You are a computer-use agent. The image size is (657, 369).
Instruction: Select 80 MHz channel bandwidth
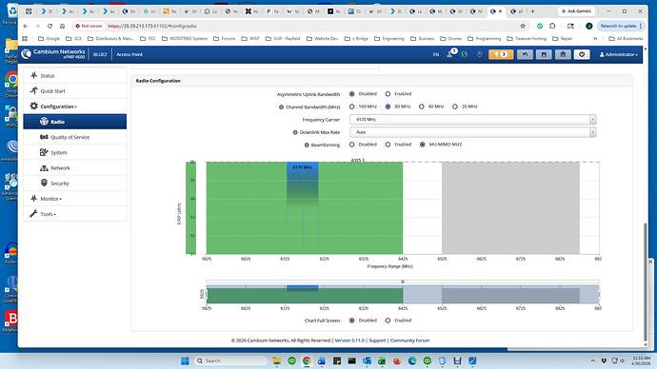pos(388,107)
